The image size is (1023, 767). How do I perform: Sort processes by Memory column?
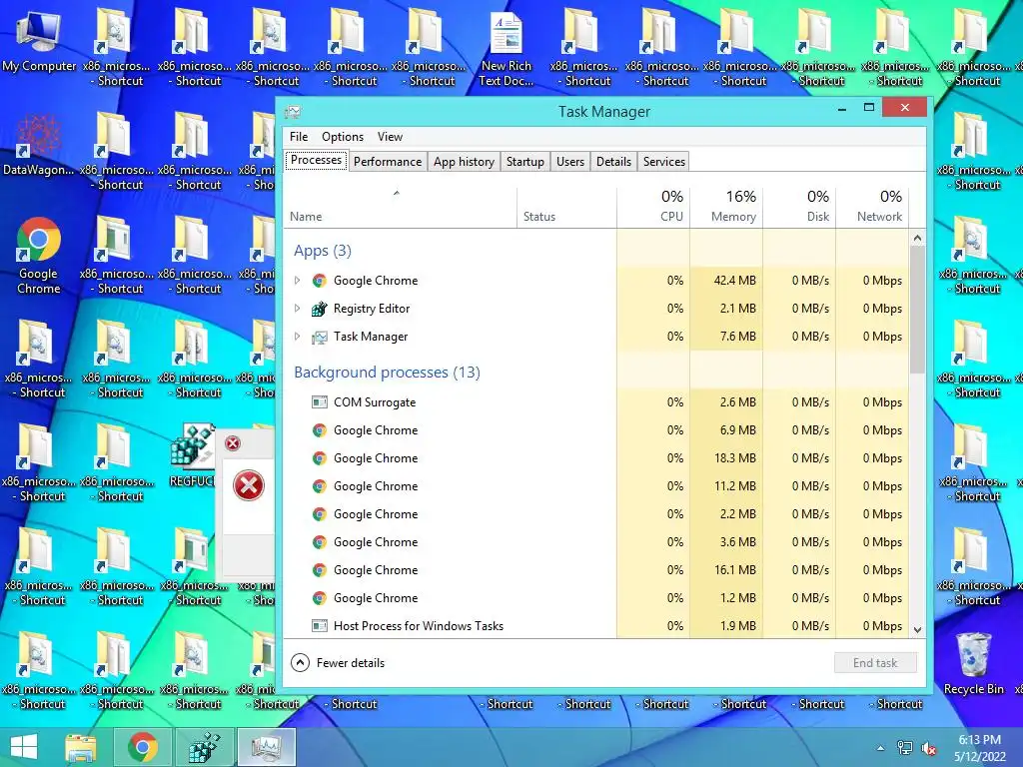[726, 208]
